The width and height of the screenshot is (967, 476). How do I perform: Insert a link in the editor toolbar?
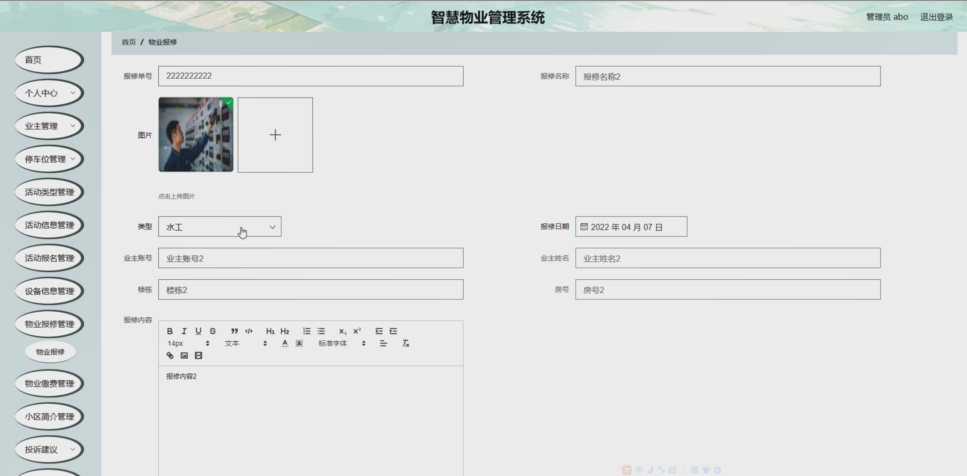pos(170,355)
